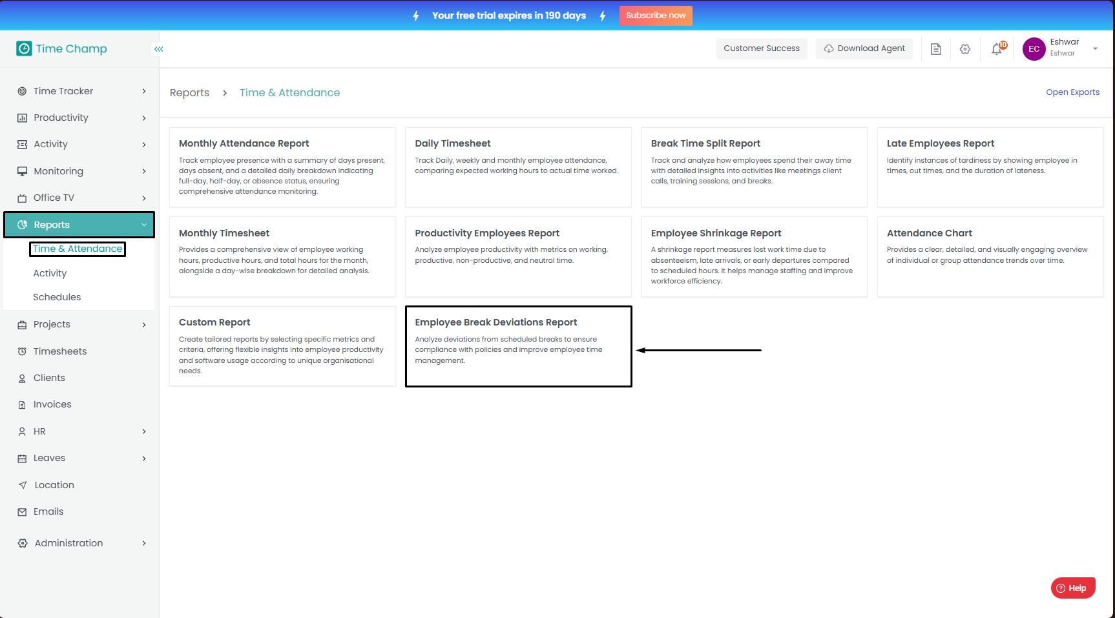Click the Subscribe now button
The width and height of the screenshot is (1115, 618).
(656, 15)
